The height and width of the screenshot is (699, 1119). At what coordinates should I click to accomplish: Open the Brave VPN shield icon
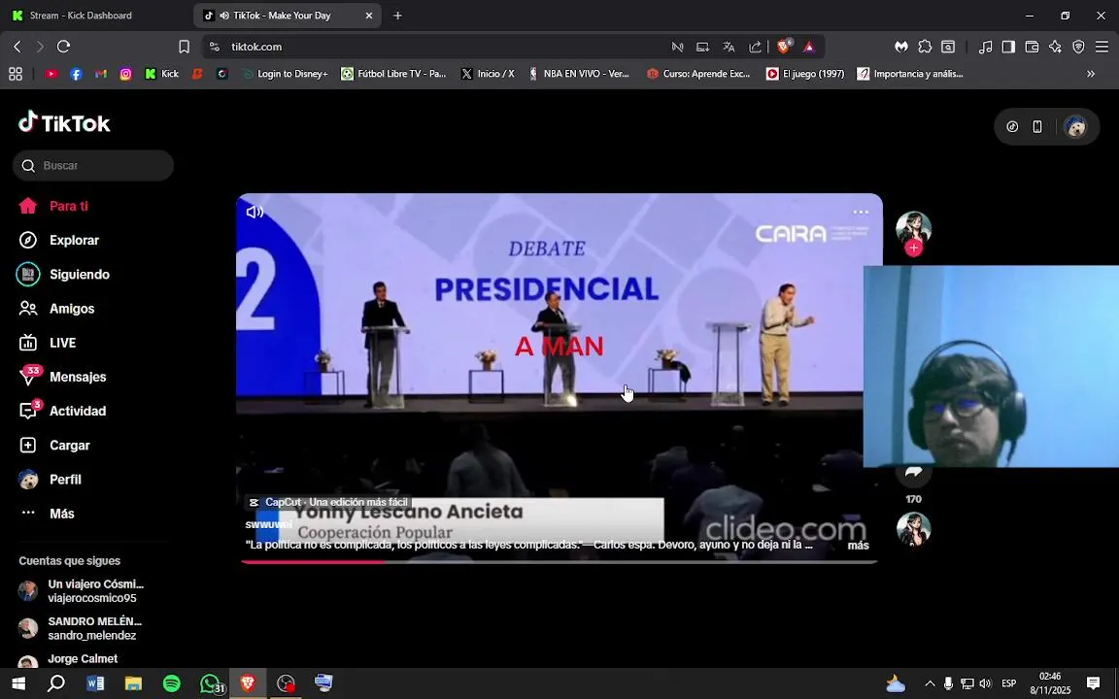pos(1079,47)
